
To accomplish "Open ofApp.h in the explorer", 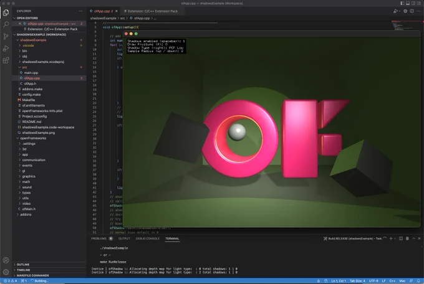I will point(30,83).
